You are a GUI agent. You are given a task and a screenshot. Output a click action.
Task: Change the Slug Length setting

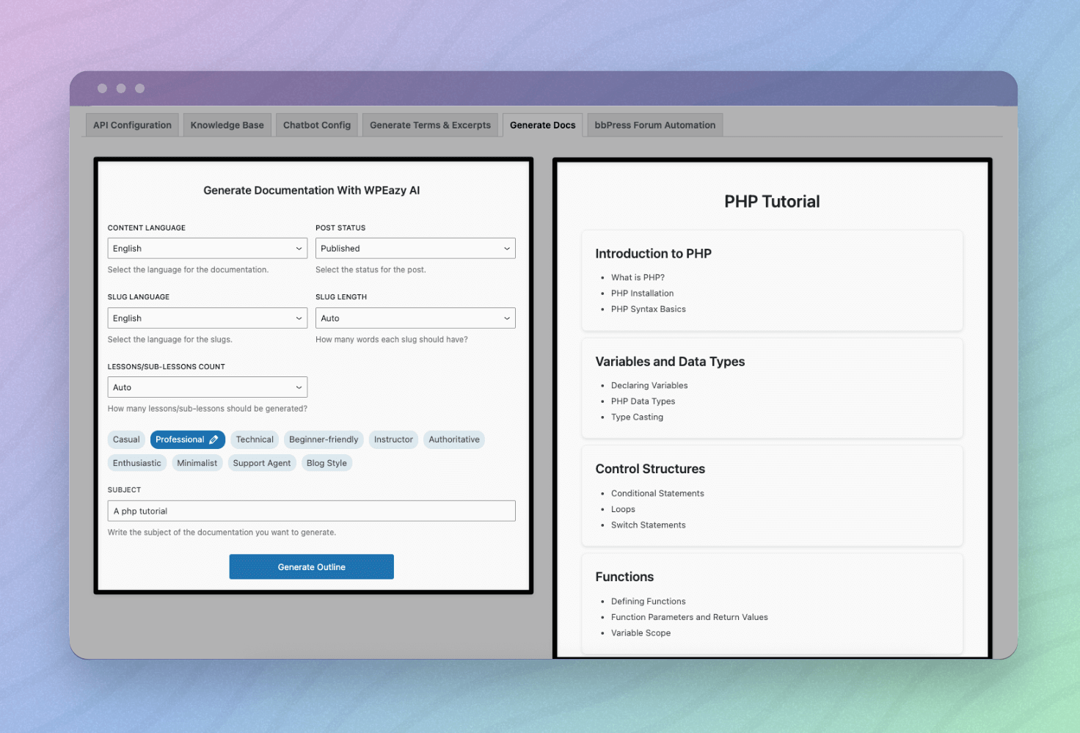pyautogui.click(x=415, y=318)
